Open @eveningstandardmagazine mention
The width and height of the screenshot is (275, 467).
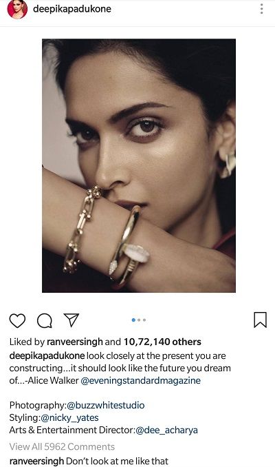pos(141,381)
